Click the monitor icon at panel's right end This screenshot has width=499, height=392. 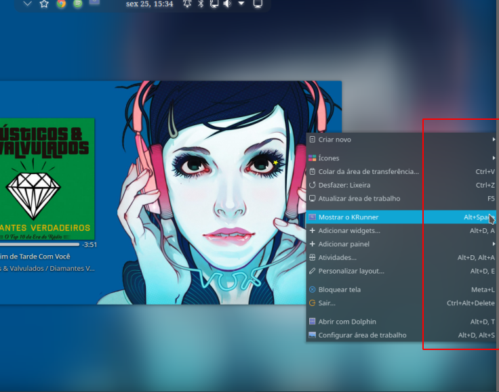258,4
